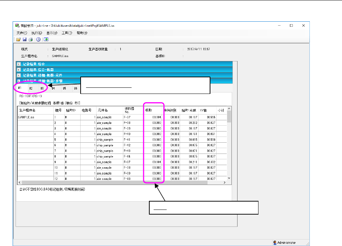Expand the 记录结果 详细-机器-元件 section

(19, 75)
